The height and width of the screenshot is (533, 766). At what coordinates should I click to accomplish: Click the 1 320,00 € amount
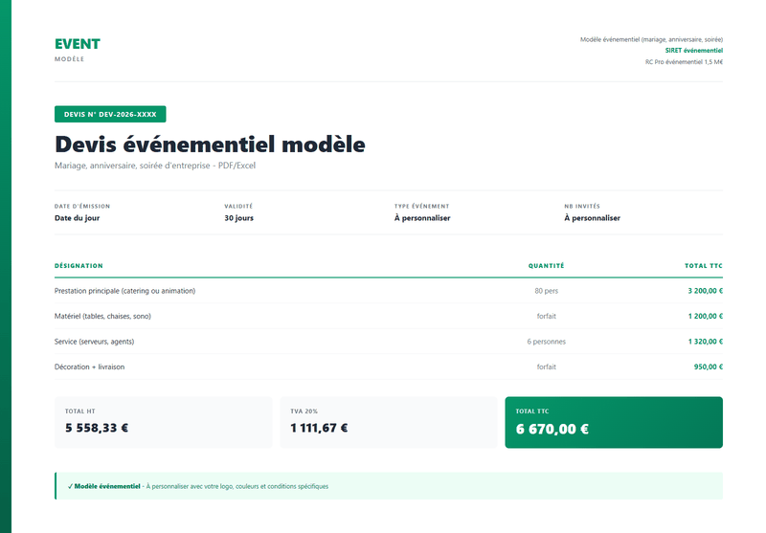[706, 342]
